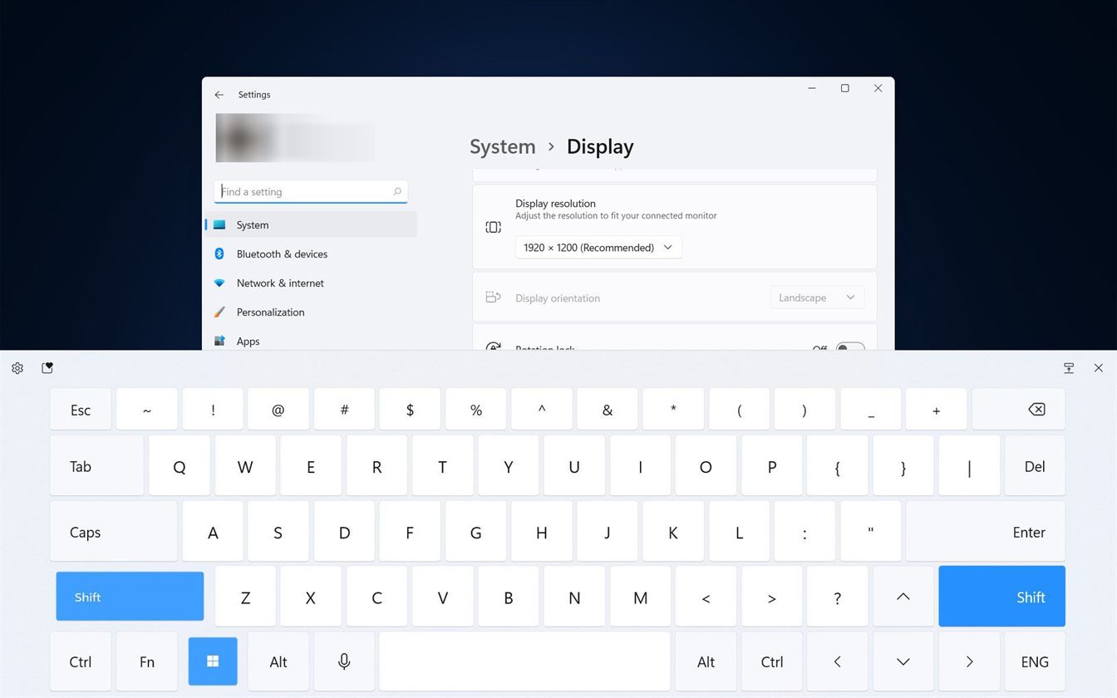
Task: Click System in the breadcrumb
Action: pyautogui.click(x=502, y=147)
